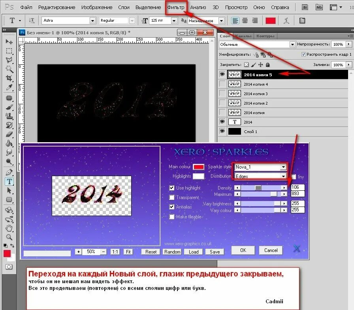Select the Hand tool

[x=9, y=228]
